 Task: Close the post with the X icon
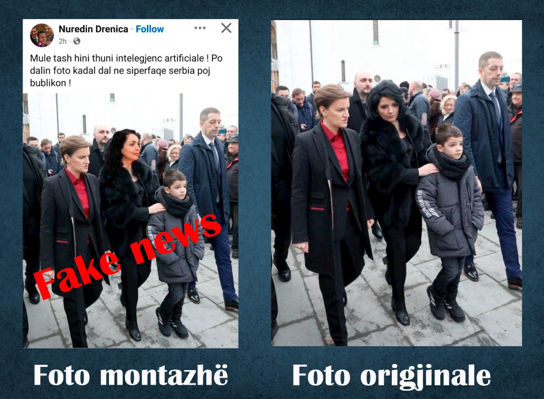pyautogui.click(x=226, y=28)
